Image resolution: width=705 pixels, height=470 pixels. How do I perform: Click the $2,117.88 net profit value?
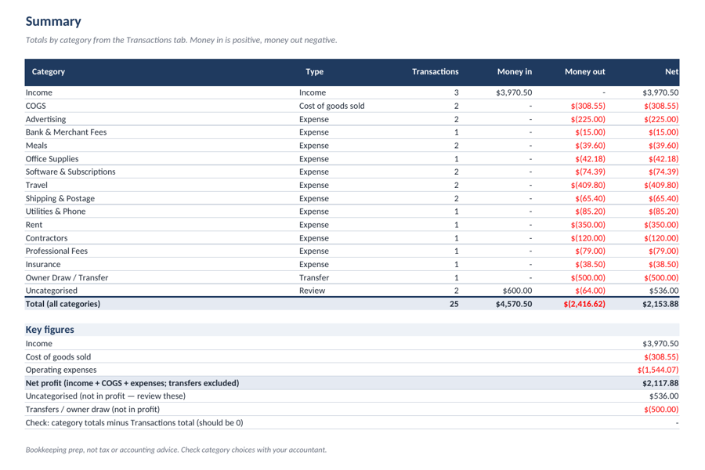click(660, 383)
